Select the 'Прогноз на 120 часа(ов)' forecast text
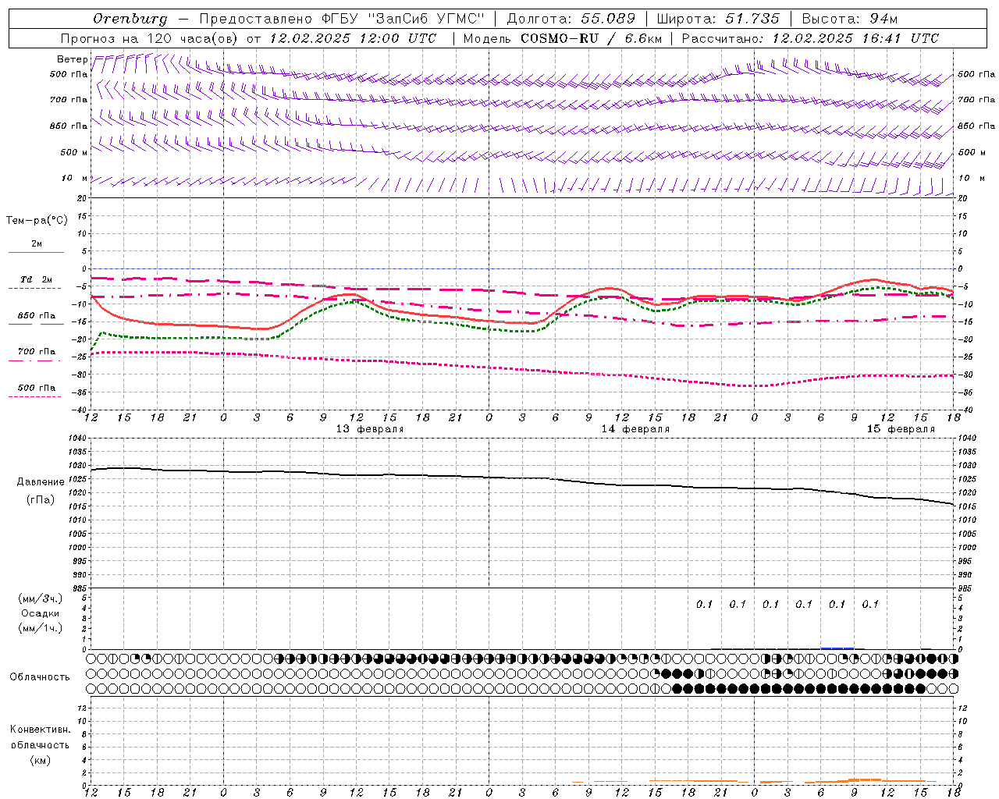 click(x=149, y=38)
